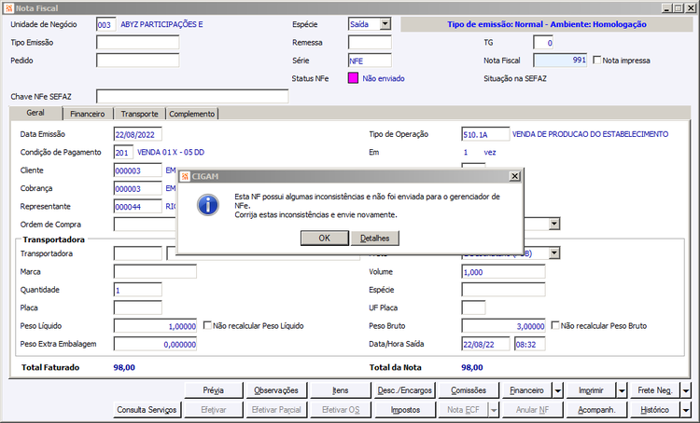Click the Data Emissão date field

point(137,134)
